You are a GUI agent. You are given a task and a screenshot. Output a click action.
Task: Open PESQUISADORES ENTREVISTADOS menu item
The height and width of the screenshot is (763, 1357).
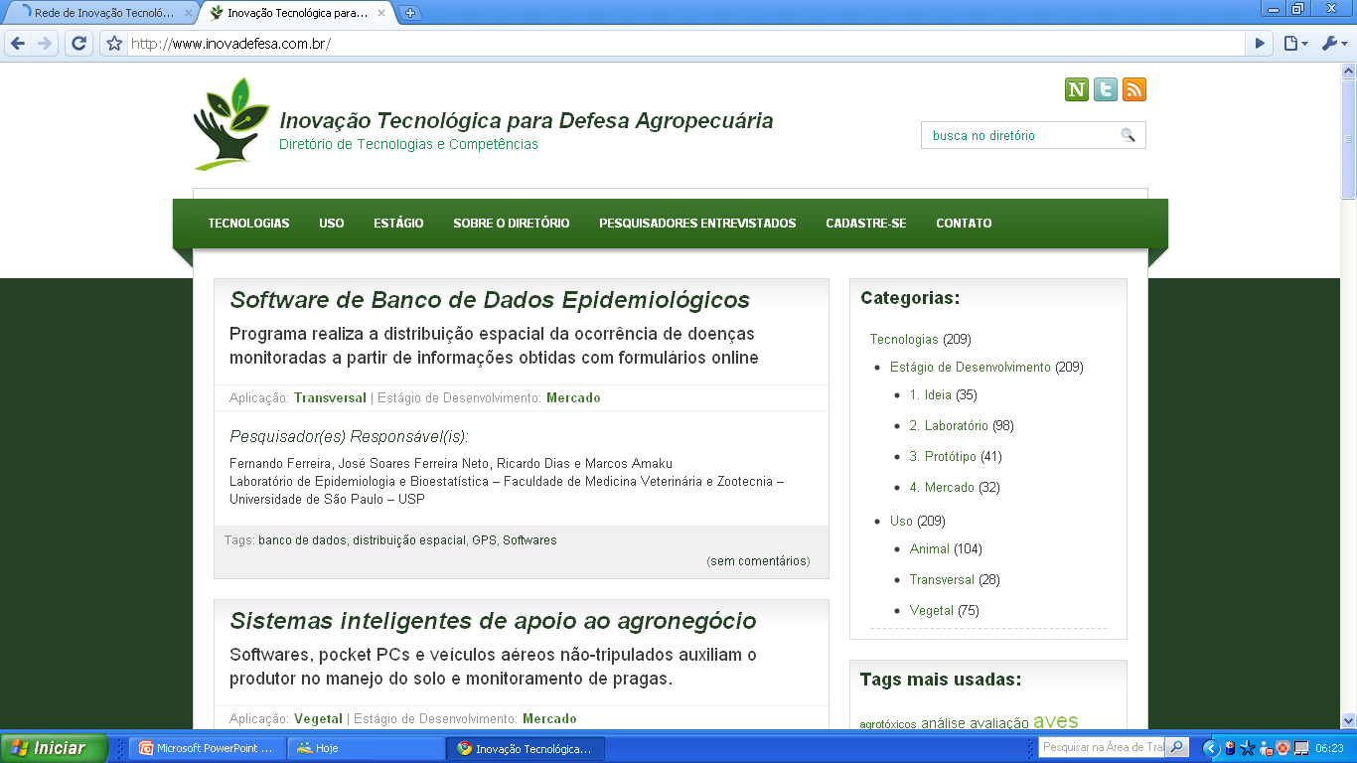point(697,224)
